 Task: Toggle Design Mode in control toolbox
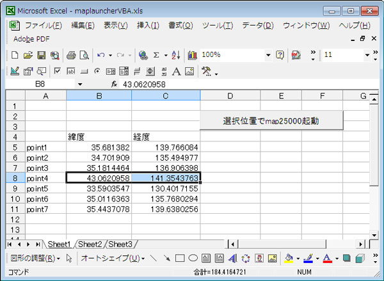pyautogui.click(x=15, y=71)
